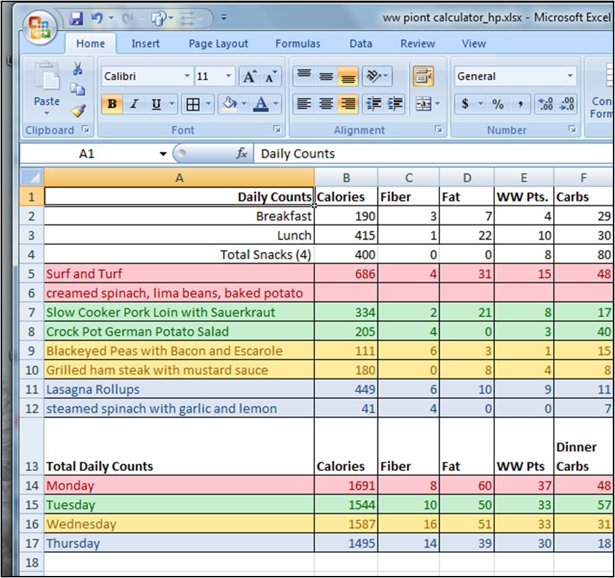Image resolution: width=615 pixels, height=578 pixels.
Task: Toggle Underline formatting
Action: click(156, 104)
